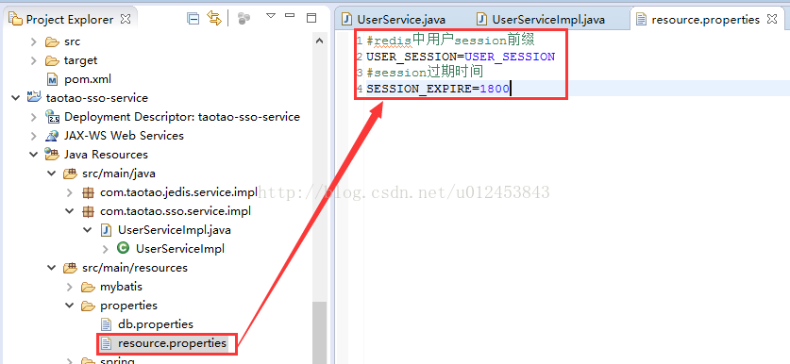This screenshot has width=790, height=364.
Task: Select the mybatis folder label
Action: click(121, 287)
